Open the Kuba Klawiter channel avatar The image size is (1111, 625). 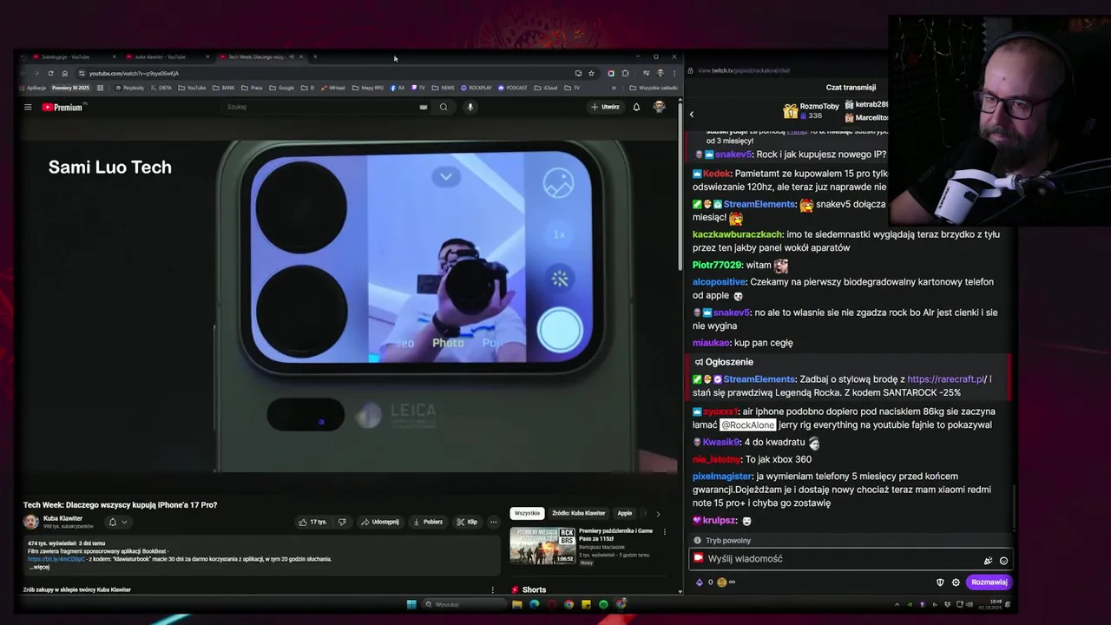pyautogui.click(x=31, y=522)
